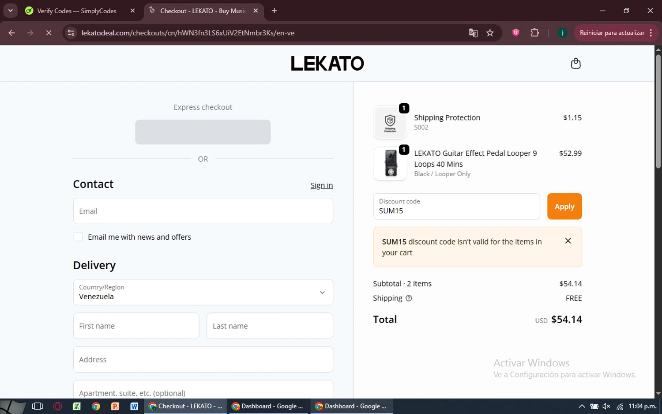Close the Verify Codes SimplyCodes tab
Image resolution: width=662 pixels, height=414 pixels.
tap(132, 11)
